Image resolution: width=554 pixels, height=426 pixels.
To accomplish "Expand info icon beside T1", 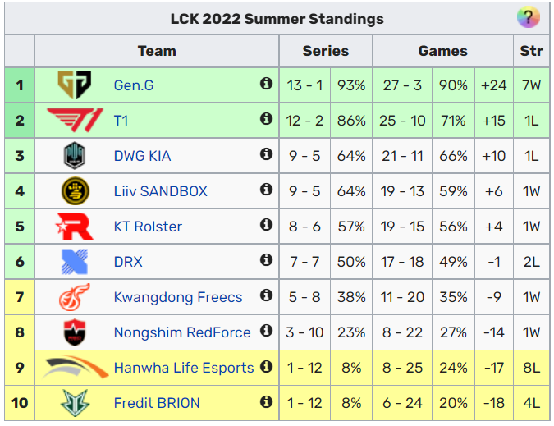I will click(266, 119).
